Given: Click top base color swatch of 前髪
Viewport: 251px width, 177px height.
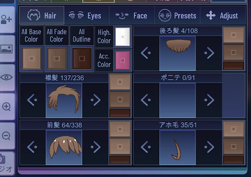Looking at the screenshot, I should coord(120,129).
